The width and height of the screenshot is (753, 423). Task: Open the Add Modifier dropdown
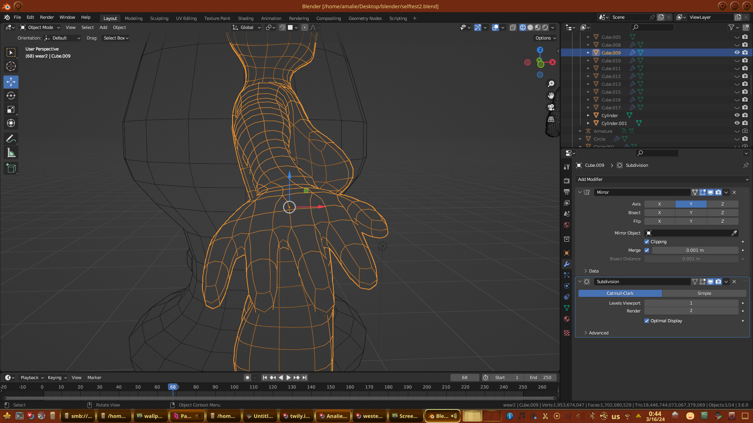tap(662, 179)
